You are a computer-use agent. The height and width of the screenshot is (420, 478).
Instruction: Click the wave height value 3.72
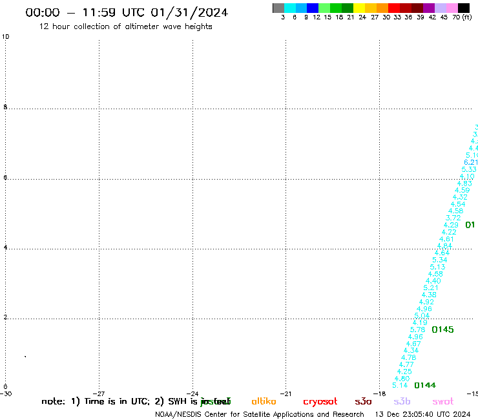(453, 218)
